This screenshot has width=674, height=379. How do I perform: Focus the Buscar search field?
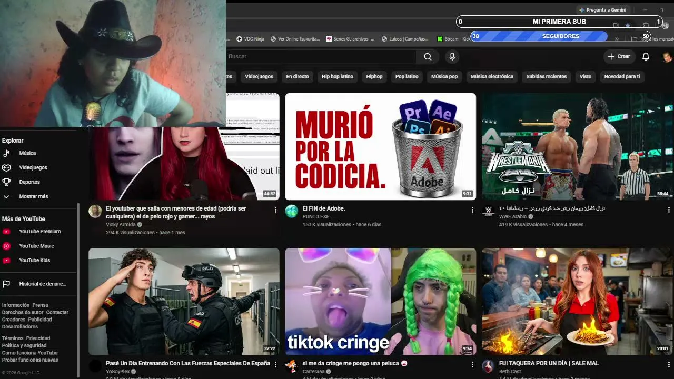(321, 56)
